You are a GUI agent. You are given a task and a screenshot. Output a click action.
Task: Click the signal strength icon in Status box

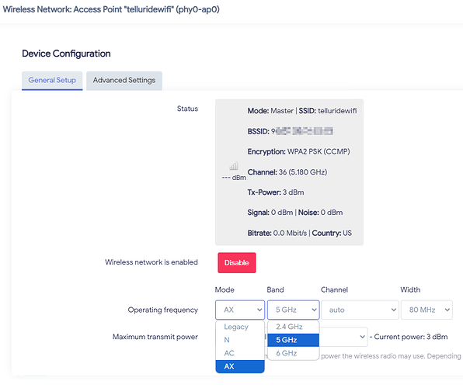click(234, 166)
